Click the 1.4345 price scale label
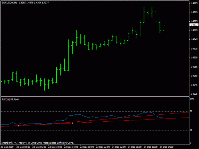The image size is (199, 149). point(194,39)
